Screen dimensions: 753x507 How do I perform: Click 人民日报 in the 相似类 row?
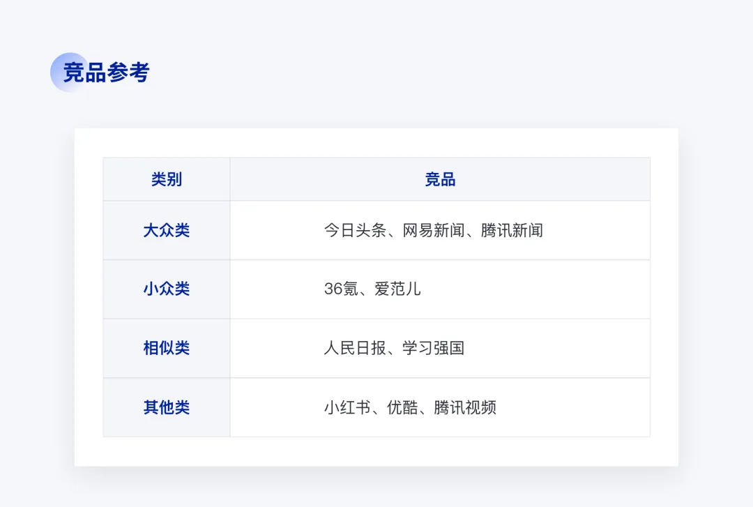355,348
